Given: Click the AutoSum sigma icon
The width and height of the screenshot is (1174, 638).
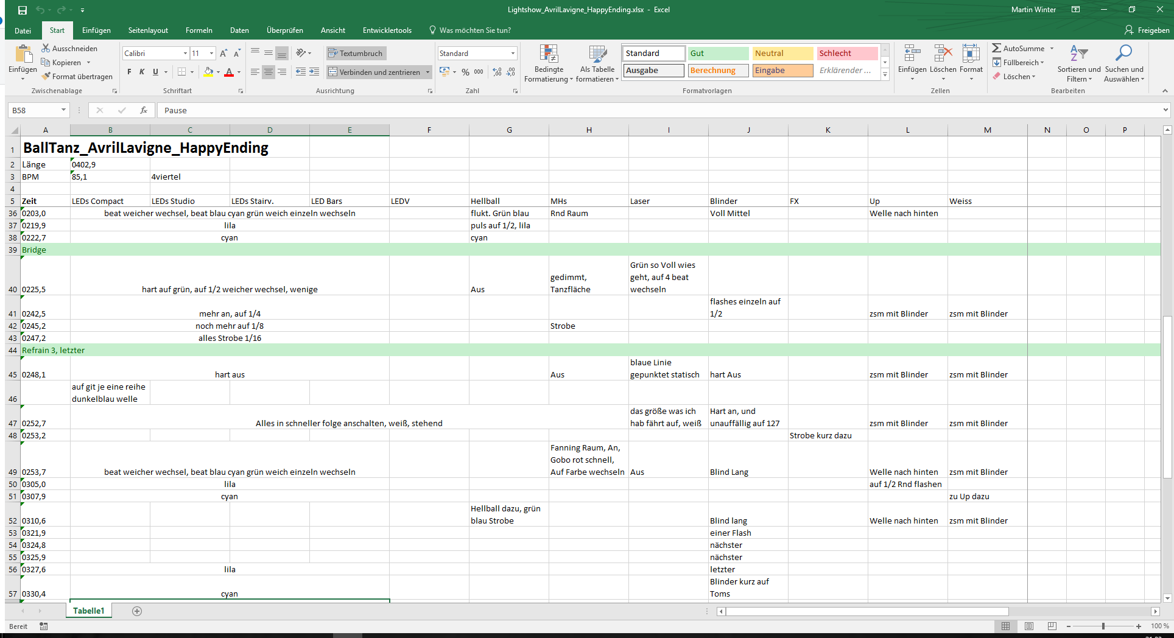Looking at the screenshot, I should click(996, 48).
